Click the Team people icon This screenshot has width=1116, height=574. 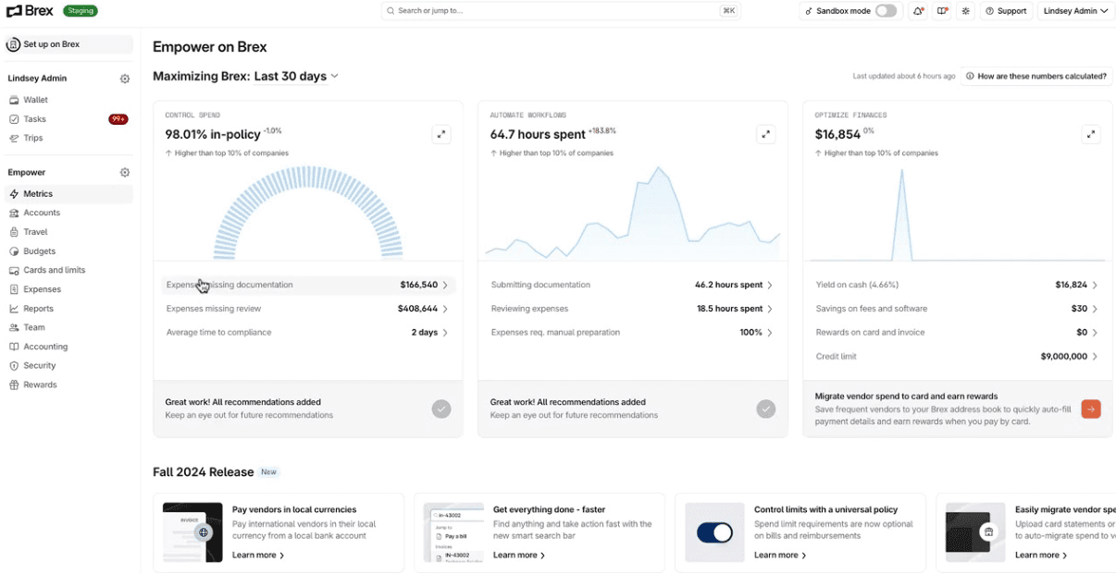[14, 327]
